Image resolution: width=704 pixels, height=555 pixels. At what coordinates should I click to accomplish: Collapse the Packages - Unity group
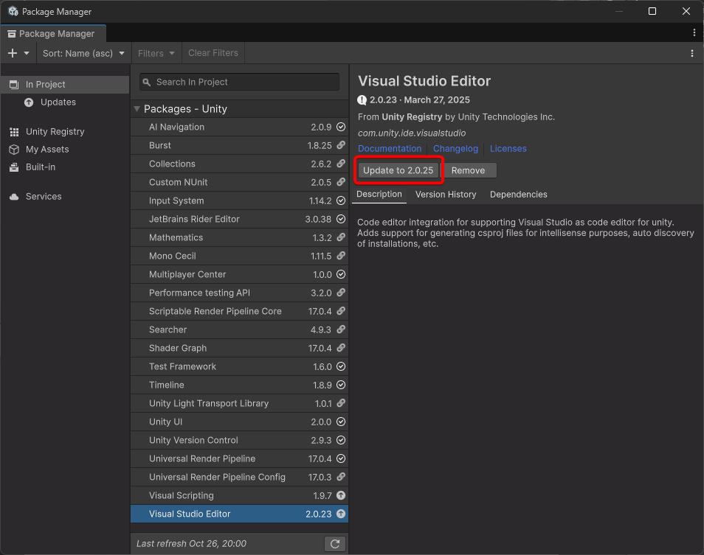(x=137, y=109)
